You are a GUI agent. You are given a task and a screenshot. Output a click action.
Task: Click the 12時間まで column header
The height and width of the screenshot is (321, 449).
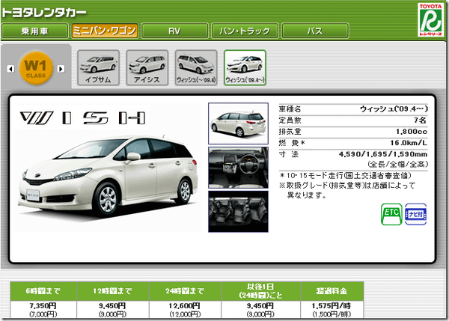coord(113,291)
